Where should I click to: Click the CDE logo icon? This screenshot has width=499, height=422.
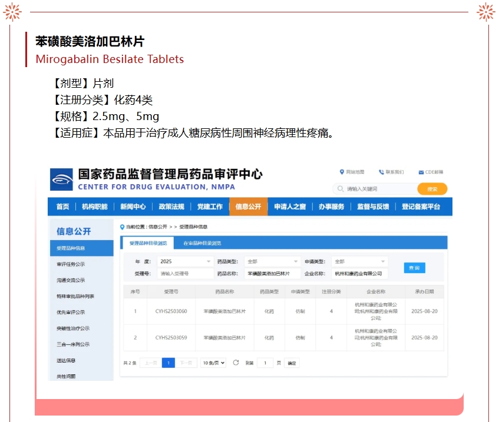61,180
